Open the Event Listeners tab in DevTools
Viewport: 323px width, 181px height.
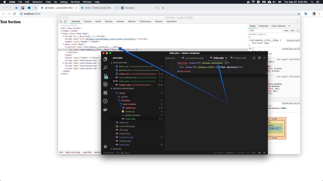pos(279,26)
